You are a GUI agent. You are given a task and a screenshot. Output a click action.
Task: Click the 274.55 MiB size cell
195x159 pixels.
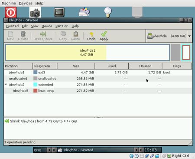pyautogui.click(x=85, y=85)
